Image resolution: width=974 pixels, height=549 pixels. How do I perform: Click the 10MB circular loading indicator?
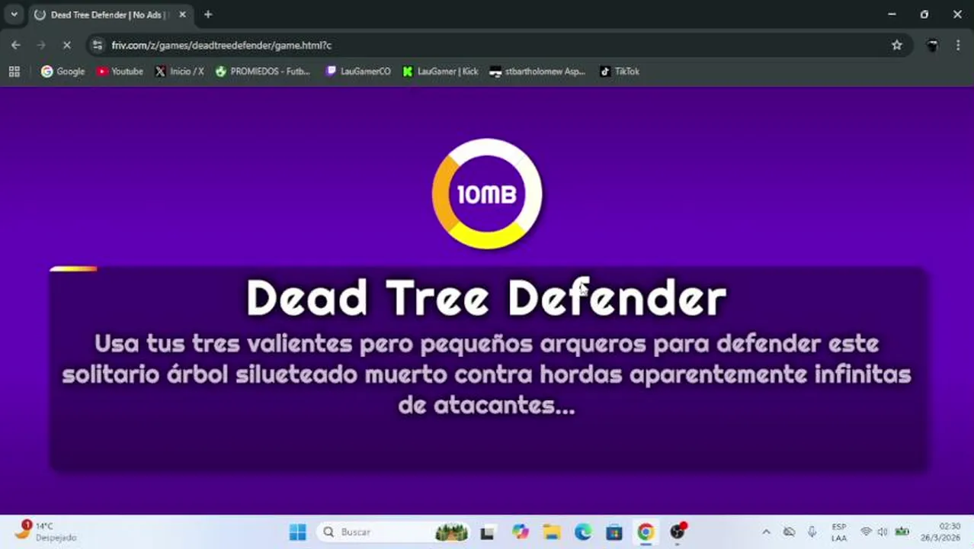click(487, 194)
